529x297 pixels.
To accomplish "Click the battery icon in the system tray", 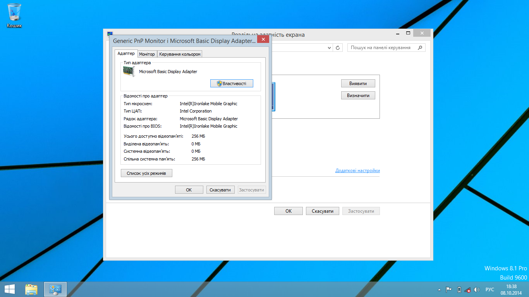I will tap(459, 289).
